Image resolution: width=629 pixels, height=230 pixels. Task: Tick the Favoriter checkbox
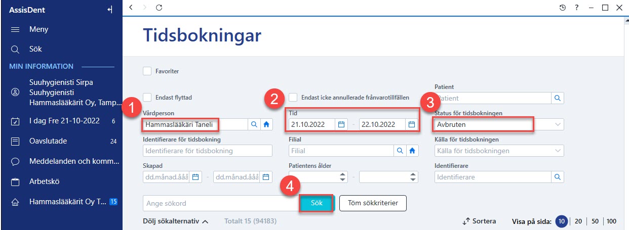(147, 71)
